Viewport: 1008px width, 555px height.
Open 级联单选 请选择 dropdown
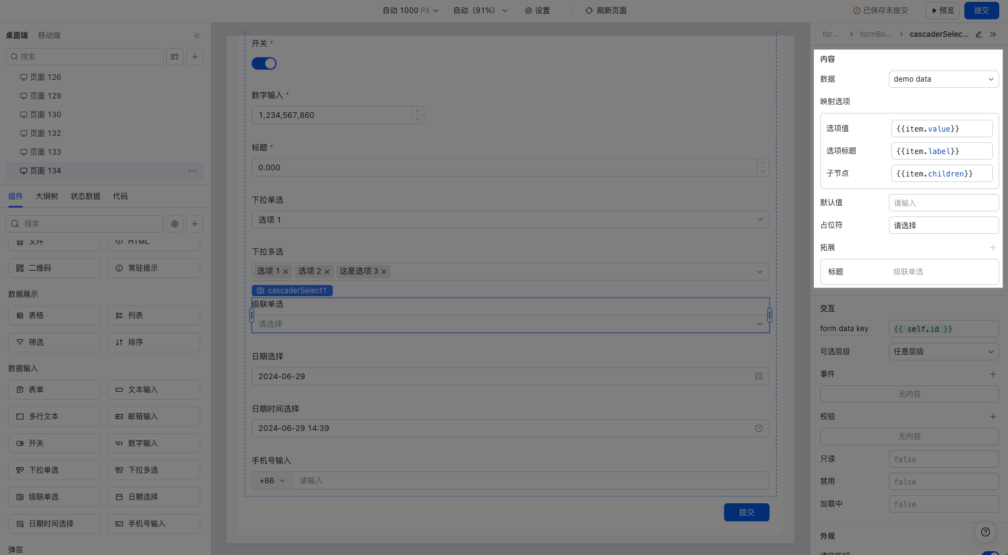(510, 324)
